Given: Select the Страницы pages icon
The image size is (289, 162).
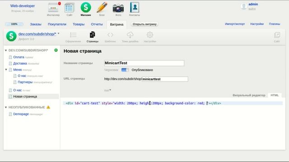Looking at the screenshot, I should click(92, 35).
